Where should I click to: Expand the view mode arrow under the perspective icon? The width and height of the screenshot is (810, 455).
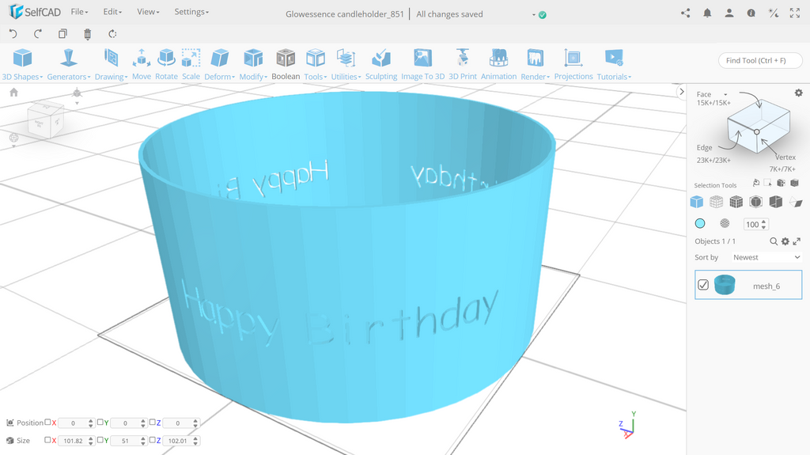coord(77,104)
